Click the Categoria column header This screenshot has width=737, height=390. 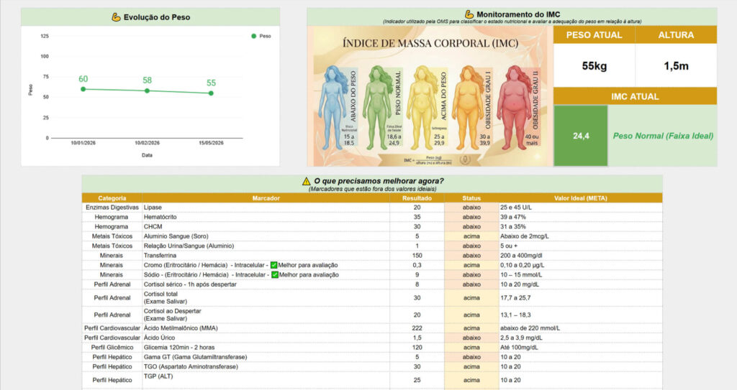click(112, 198)
